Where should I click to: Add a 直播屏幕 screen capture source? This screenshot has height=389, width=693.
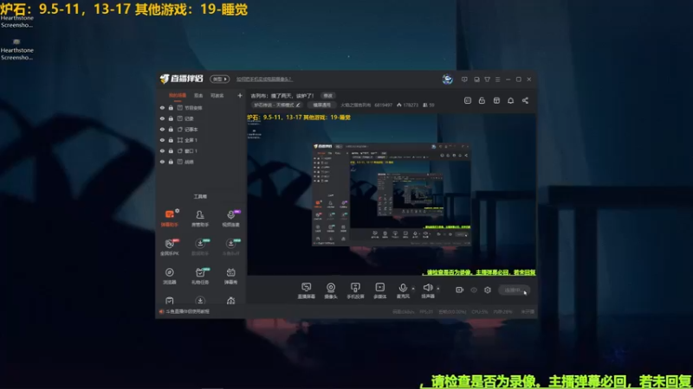click(x=307, y=290)
